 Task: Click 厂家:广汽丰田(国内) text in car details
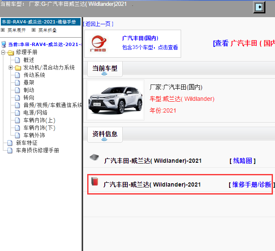(176, 87)
